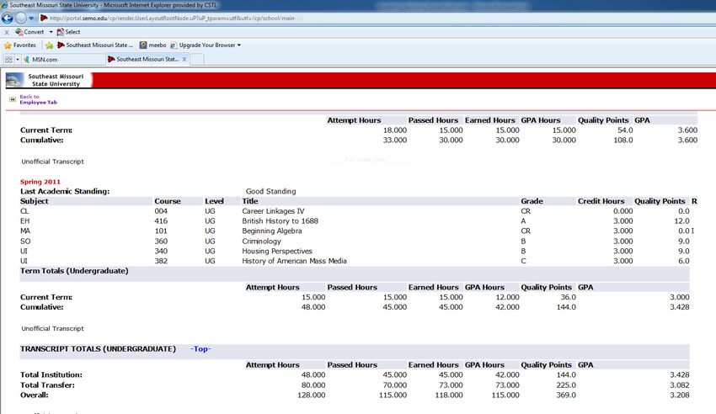This screenshot has height=414, width=716.
Task: Click the Good Standing text
Action: pos(270,192)
